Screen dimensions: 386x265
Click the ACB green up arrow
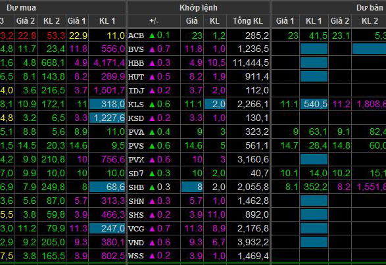152,36
